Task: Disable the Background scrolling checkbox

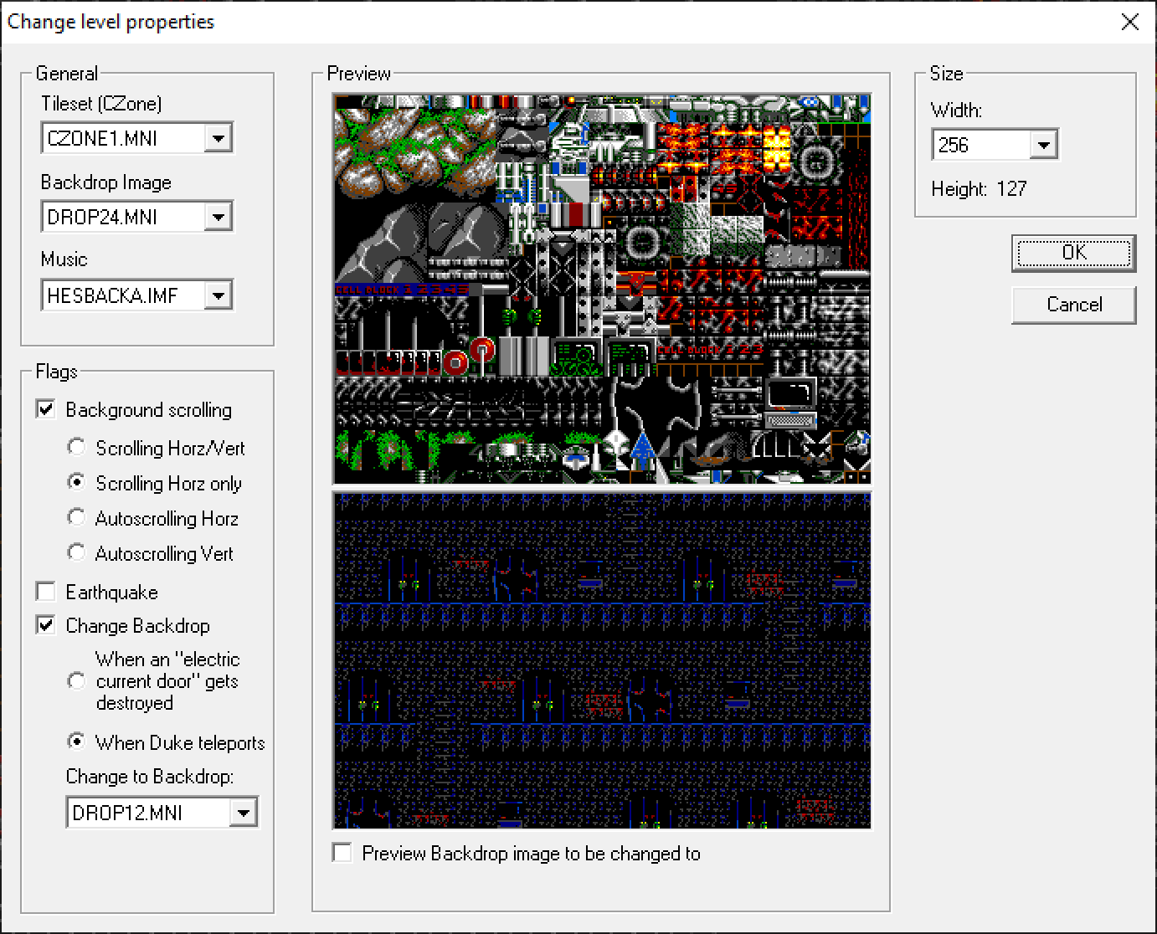Action: coord(45,409)
